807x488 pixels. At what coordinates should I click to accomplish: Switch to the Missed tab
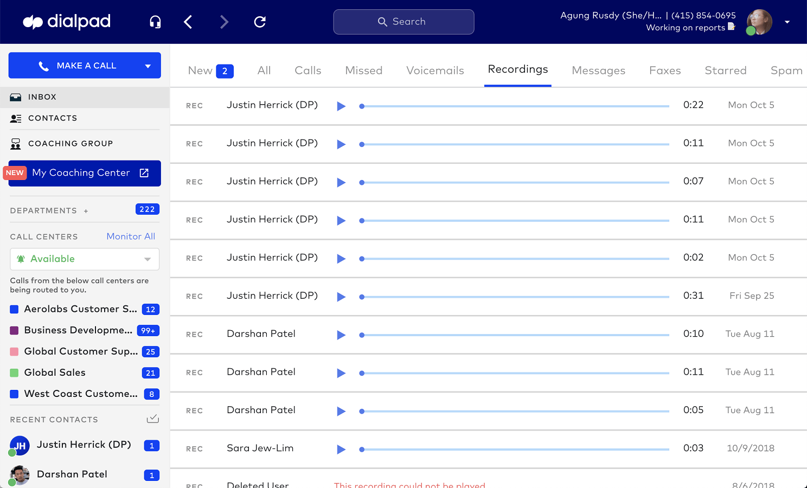tap(364, 70)
